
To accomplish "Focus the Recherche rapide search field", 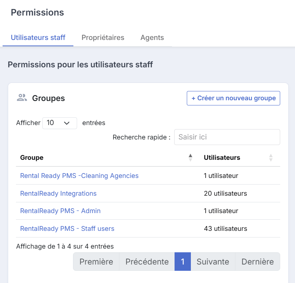I will pos(227,137).
